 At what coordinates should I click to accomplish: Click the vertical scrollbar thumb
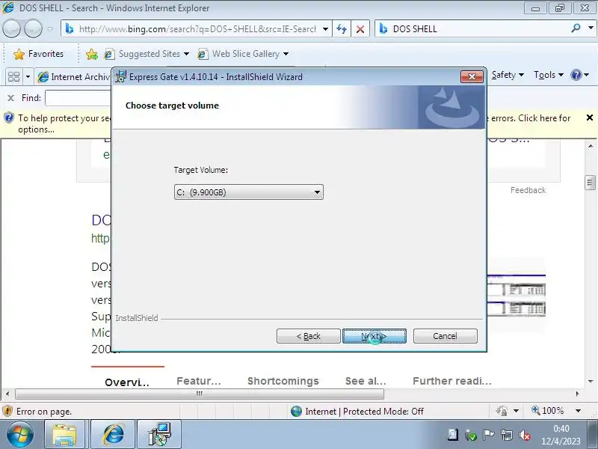pos(590,183)
